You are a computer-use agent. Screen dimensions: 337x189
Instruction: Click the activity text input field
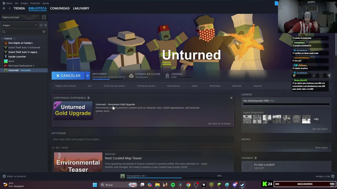[x=143, y=139]
